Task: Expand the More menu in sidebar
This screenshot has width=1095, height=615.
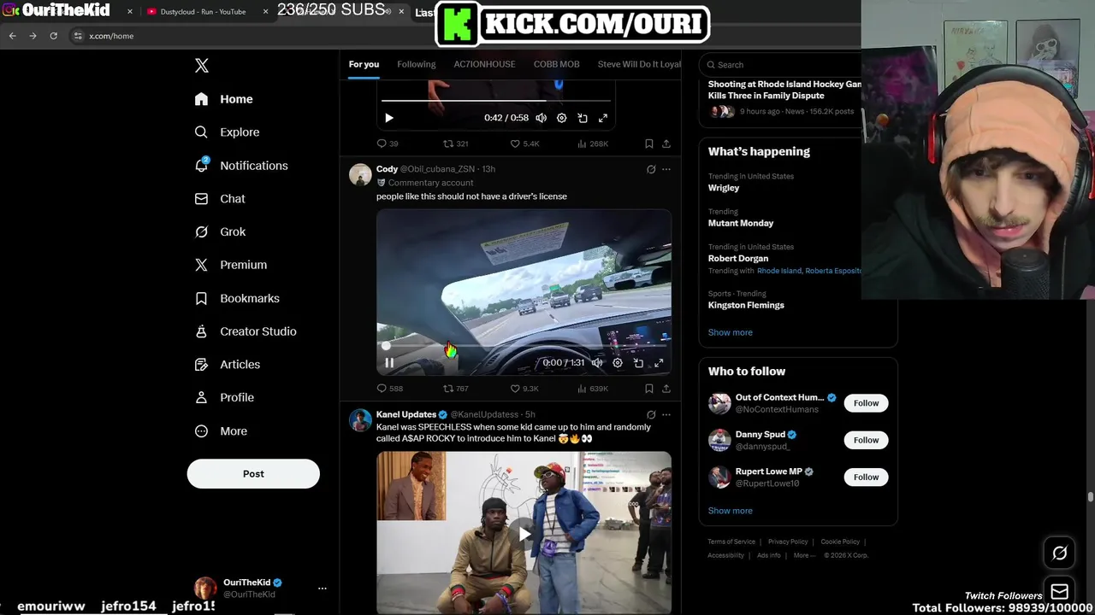Action: [x=221, y=431]
